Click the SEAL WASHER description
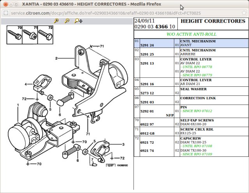Viewport: 249px width, 193px height. tap(193, 89)
